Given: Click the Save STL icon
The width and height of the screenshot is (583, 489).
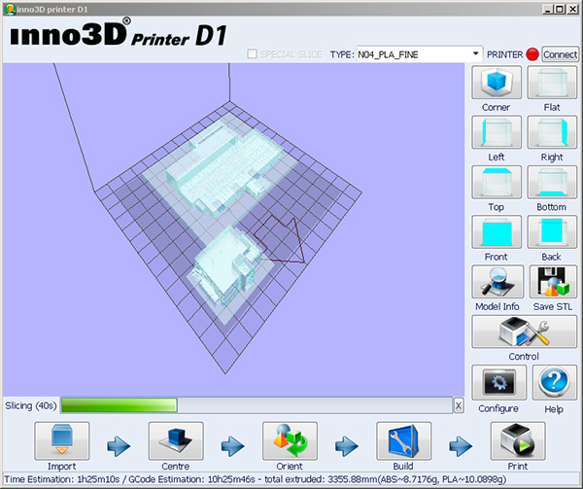Looking at the screenshot, I should (553, 282).
